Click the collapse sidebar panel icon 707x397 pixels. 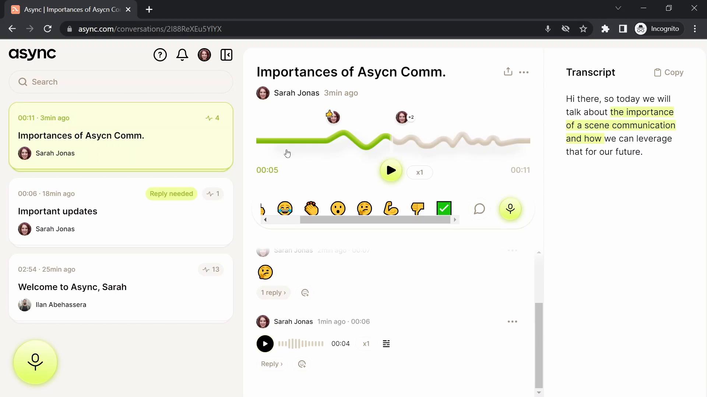click(x=227, y=55)
